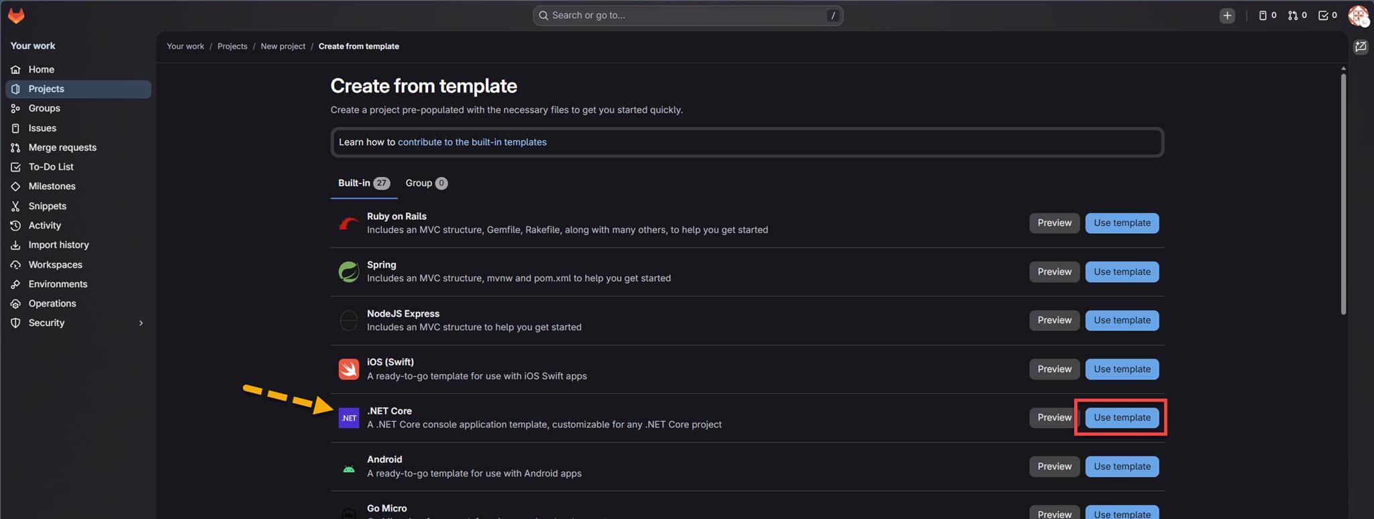Open merge requests counter in top bar

click(1297, 15)
